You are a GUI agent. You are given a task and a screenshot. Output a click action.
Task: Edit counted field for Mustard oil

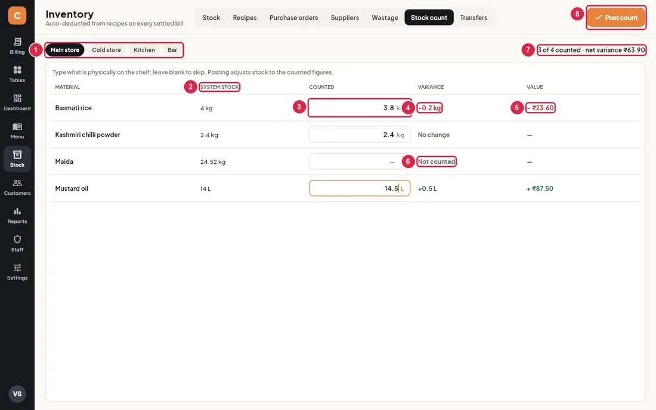coord(360,188)
